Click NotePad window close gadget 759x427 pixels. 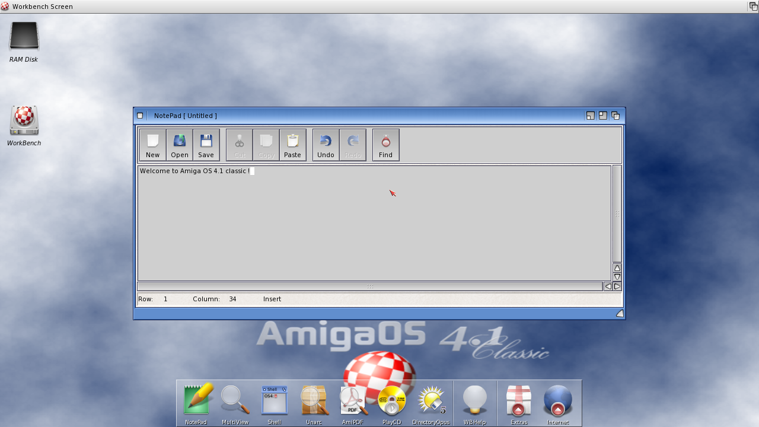click(x=140, y=116)
